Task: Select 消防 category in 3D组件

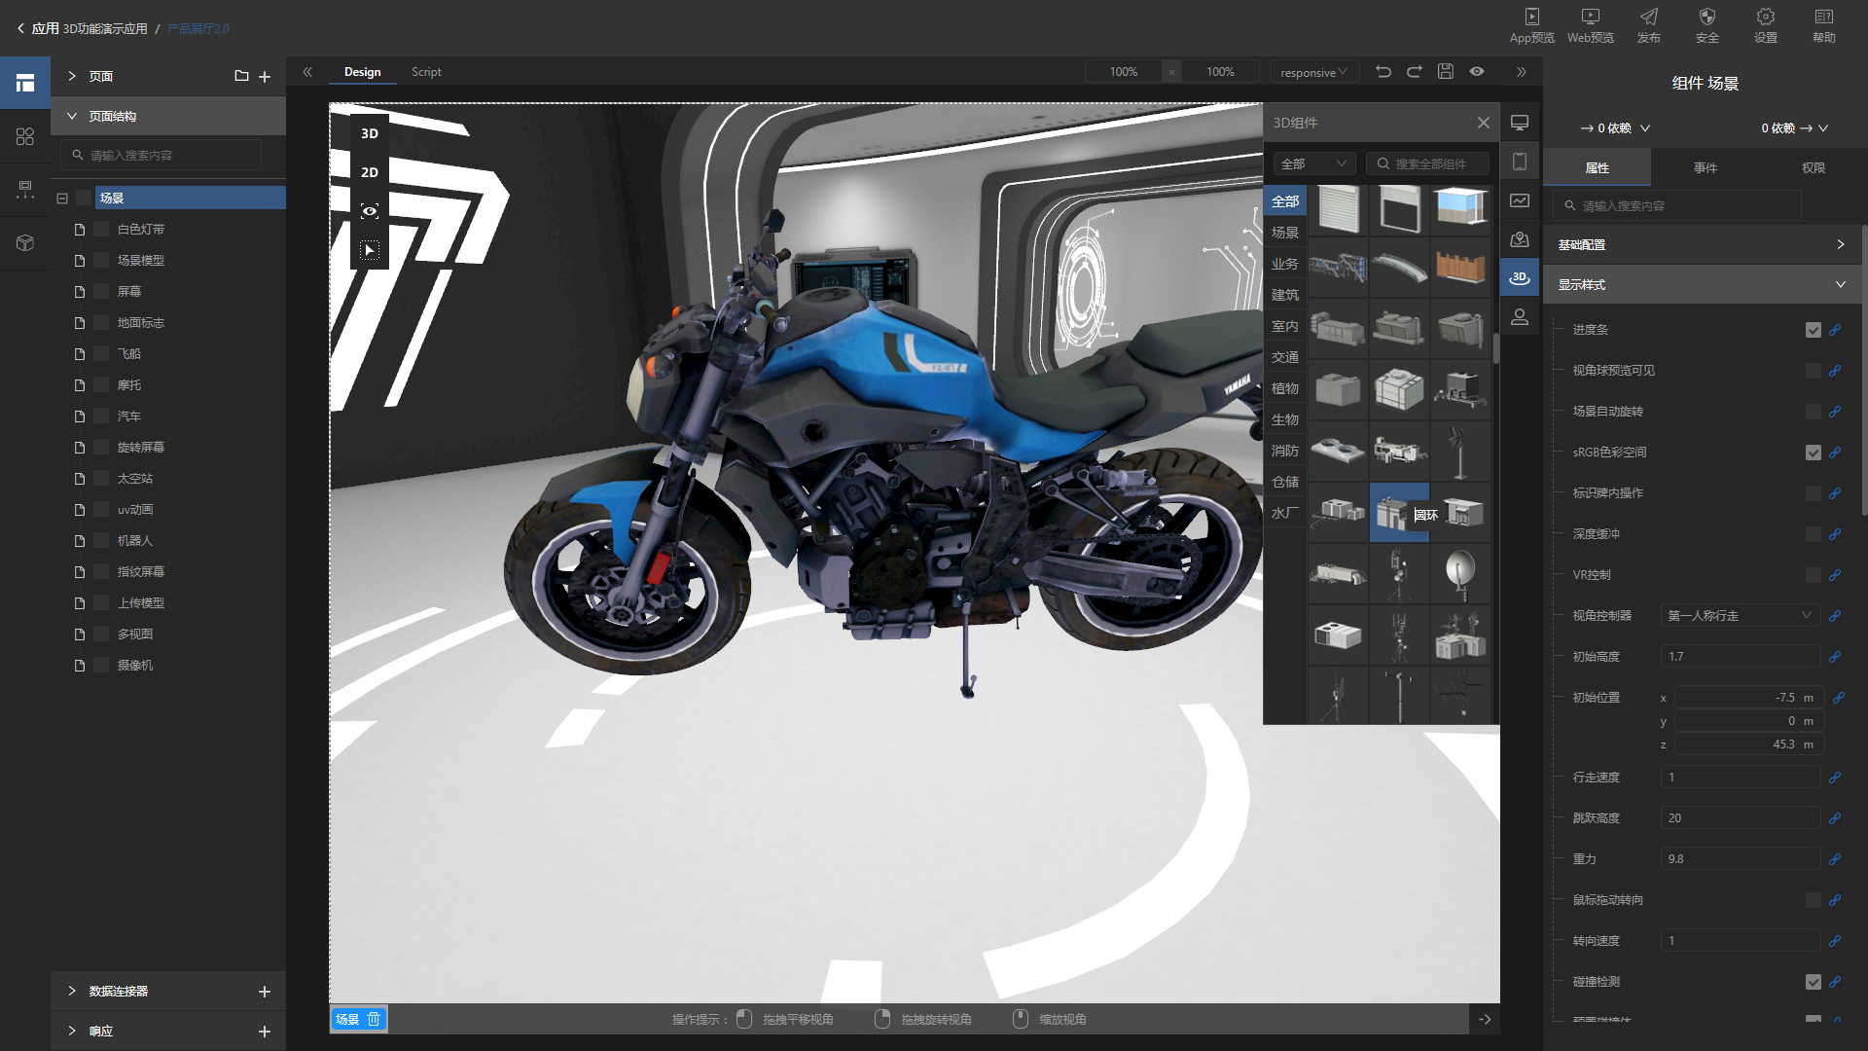Action: tap(1284, 451)
